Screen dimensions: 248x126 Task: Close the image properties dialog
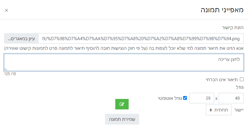click(6, 10)
